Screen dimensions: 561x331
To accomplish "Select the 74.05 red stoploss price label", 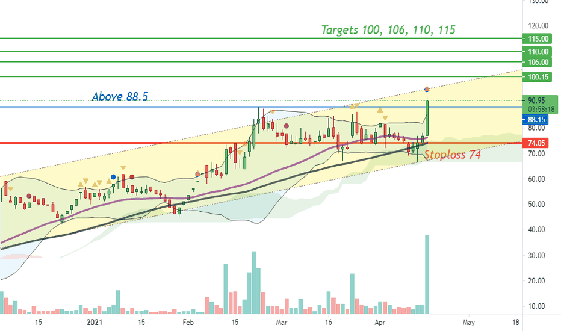I will pos(535,143).
